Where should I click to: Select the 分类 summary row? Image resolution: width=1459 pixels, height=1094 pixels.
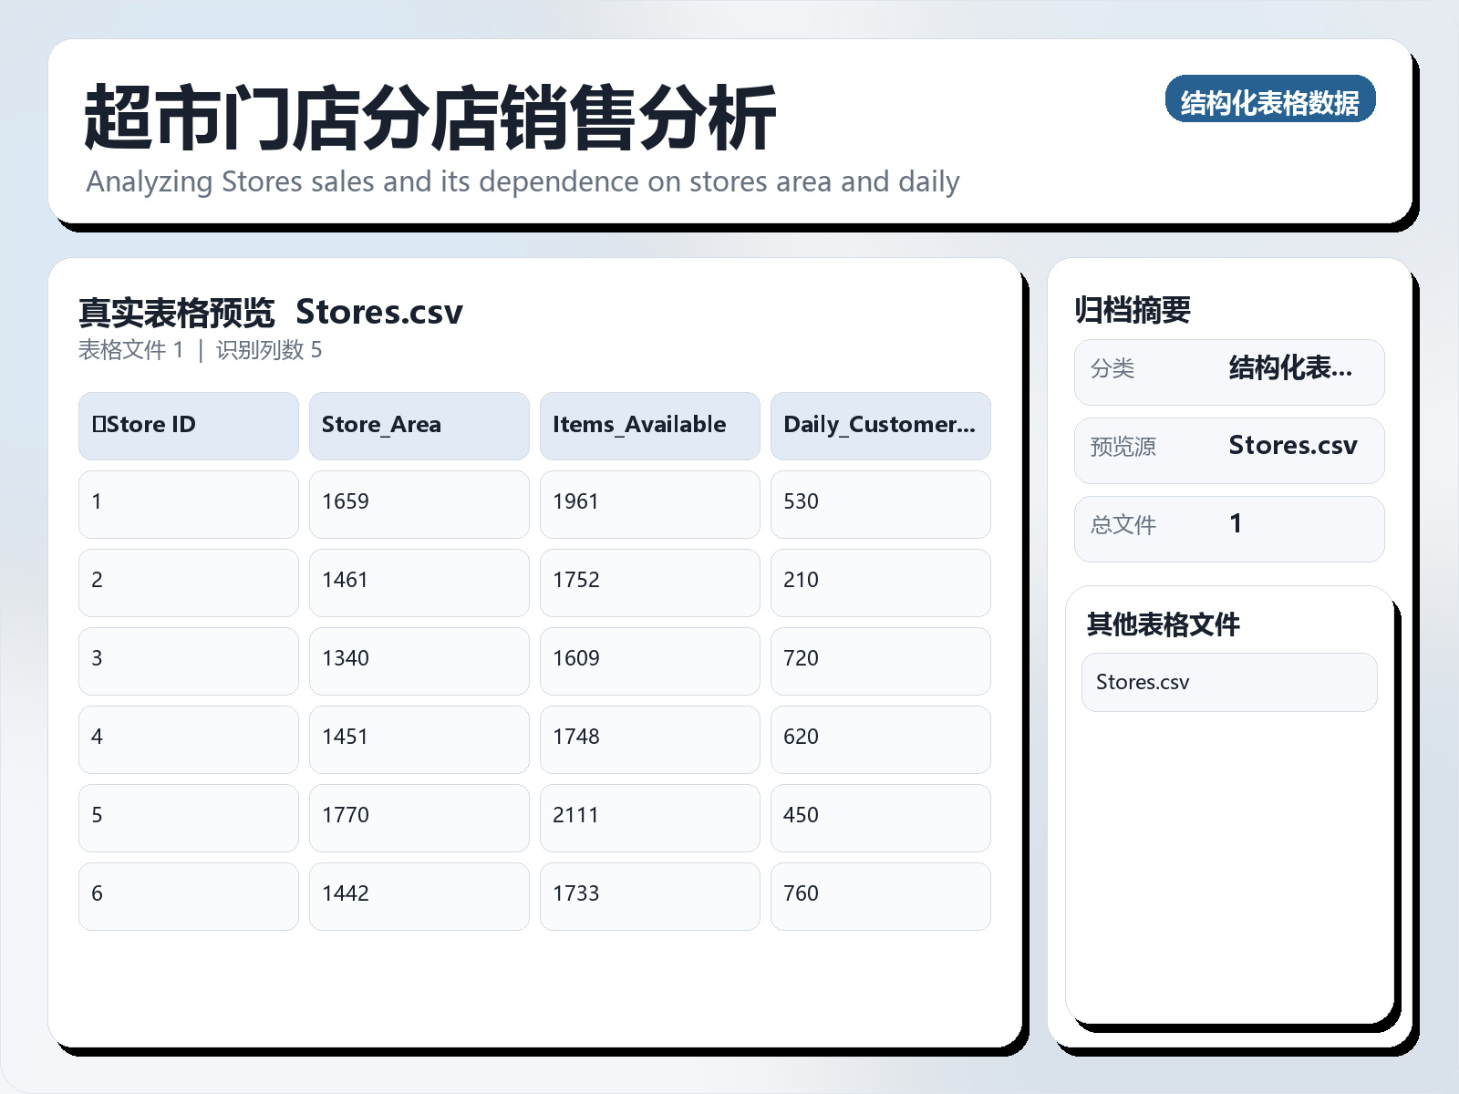coord(1229,371)
